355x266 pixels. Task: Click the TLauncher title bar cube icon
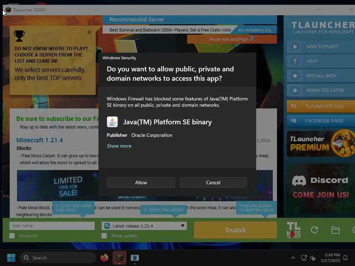(x=8, y=10)
